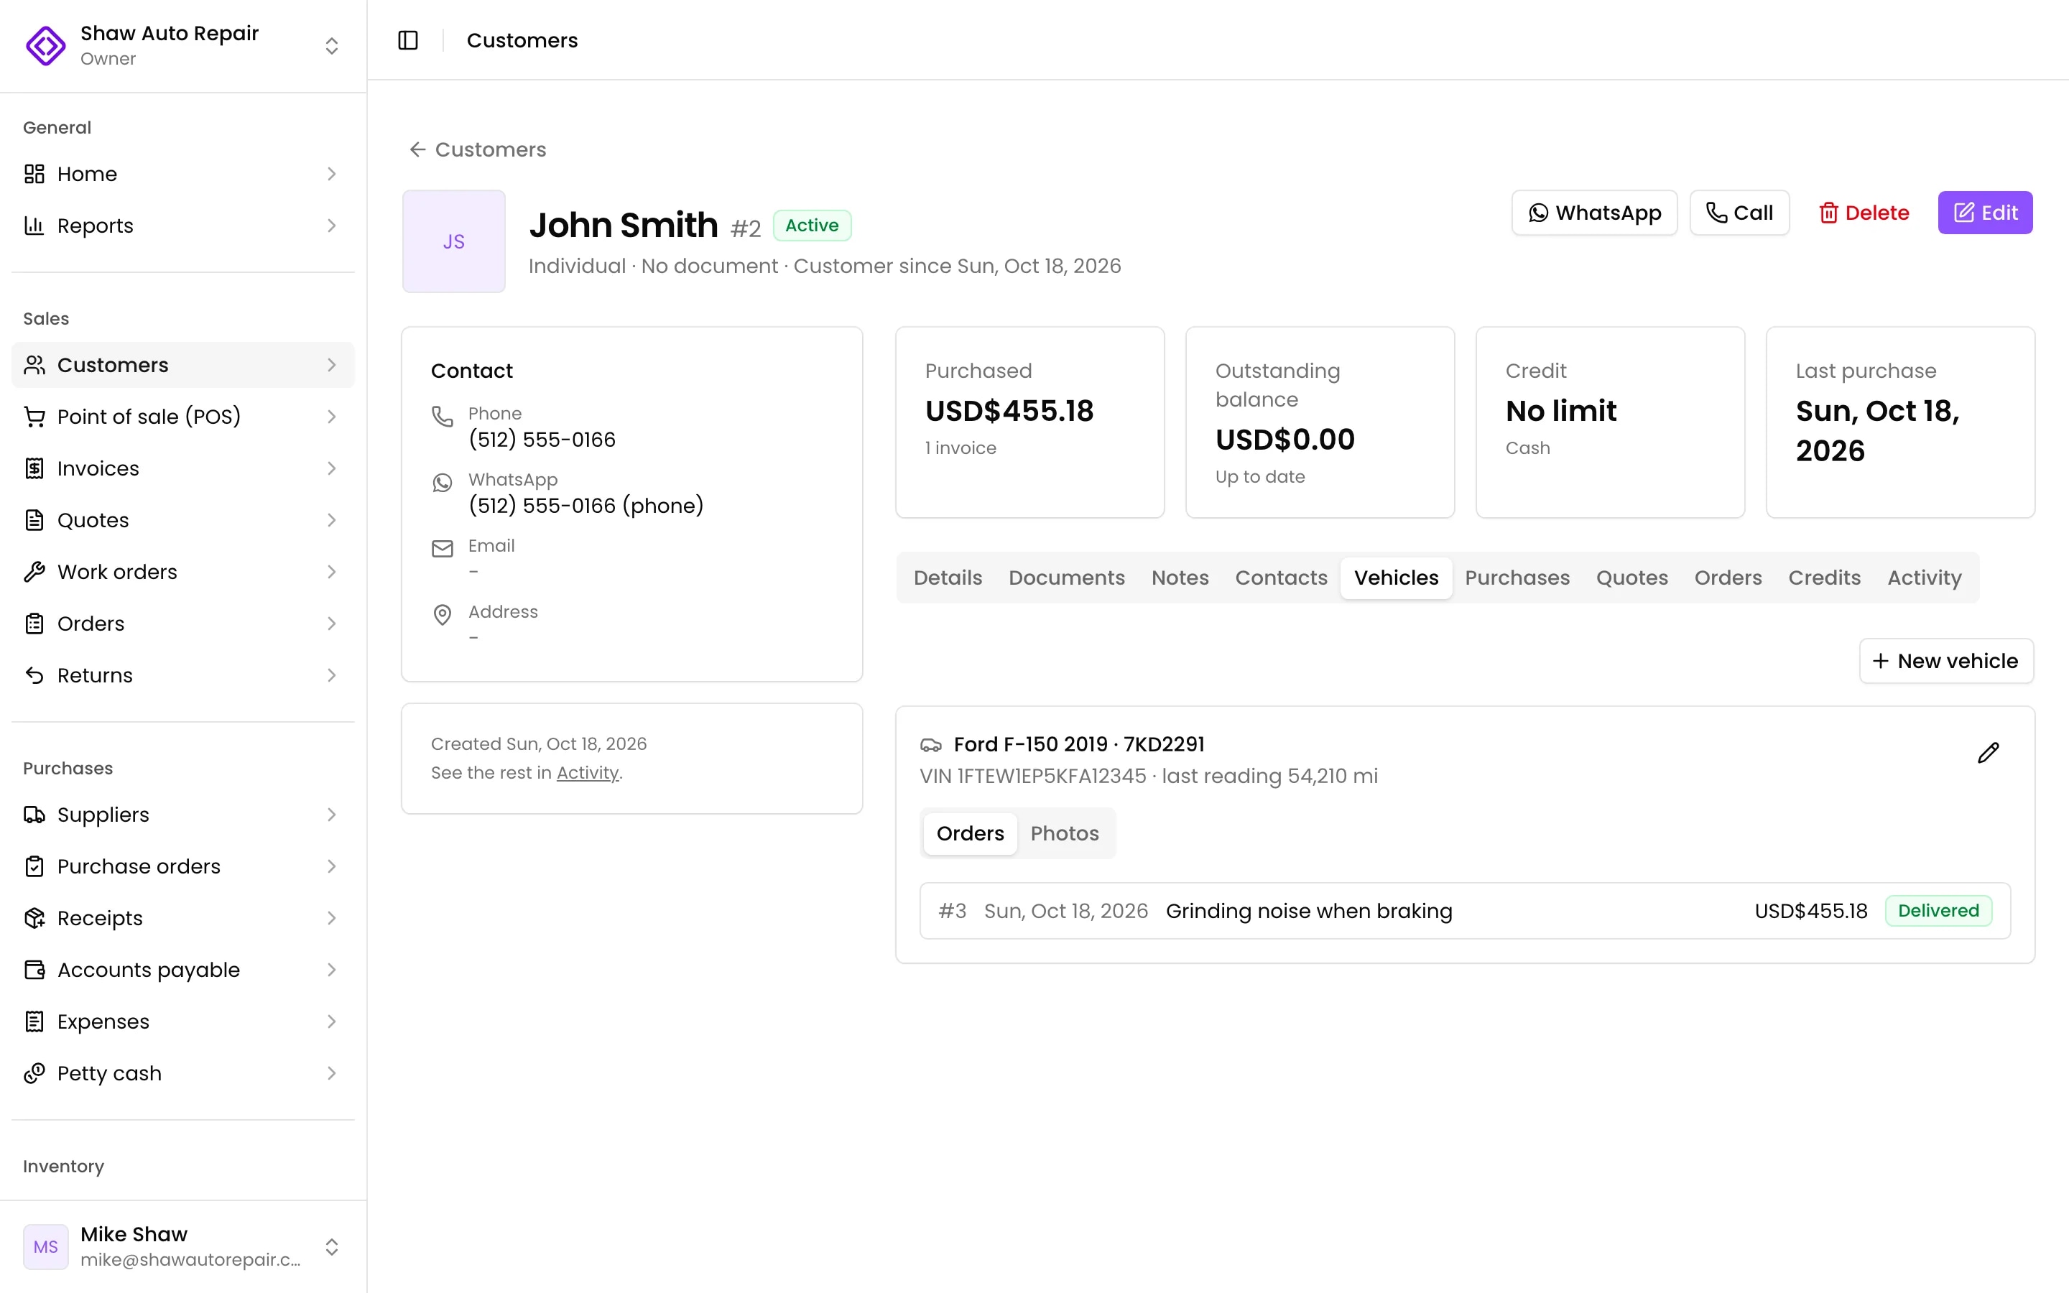Click the Point of sale cart icon

coord(34,417)
